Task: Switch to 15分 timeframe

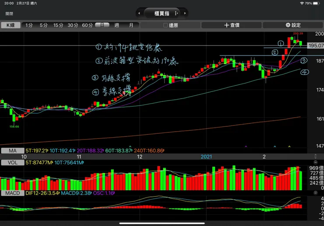Action: [x=58, y=25]
